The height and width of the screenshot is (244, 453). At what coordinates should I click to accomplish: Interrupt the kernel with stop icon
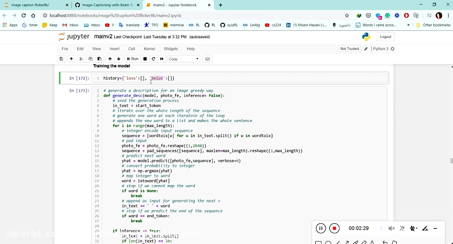point(145,59)
